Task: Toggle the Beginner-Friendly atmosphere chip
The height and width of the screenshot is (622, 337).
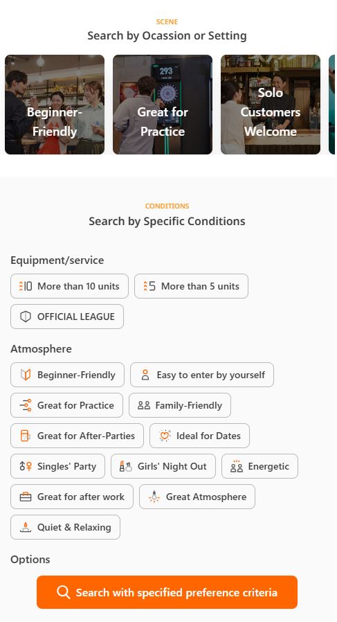Action: click(x=67, y=375)
